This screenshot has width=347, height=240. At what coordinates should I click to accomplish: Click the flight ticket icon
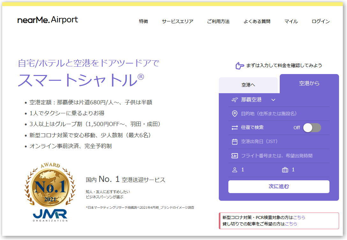point(235,156)
